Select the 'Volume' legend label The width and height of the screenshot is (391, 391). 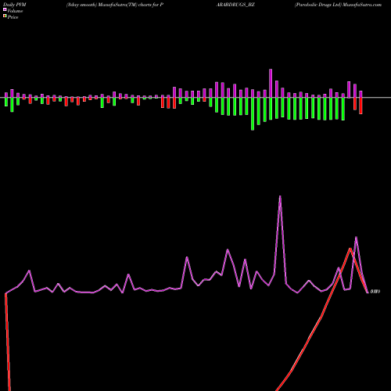click(15, 11)
